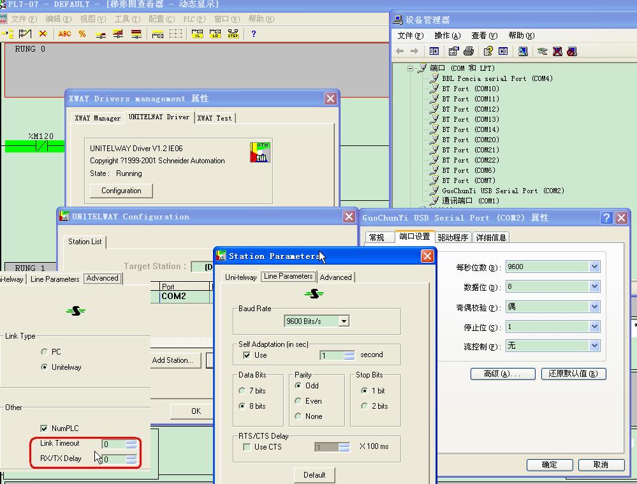Select the 7 bits data option

(242, 391)
